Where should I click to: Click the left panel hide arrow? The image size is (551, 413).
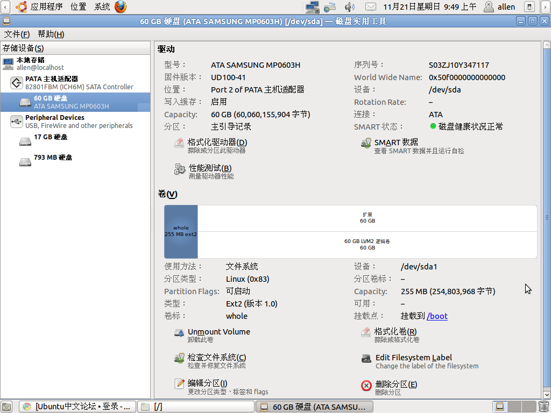tap(5, 6)
